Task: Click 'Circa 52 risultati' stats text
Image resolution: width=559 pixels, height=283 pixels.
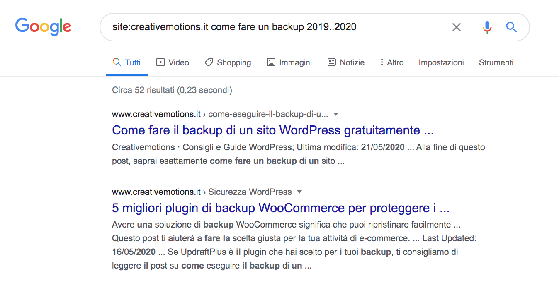Action: click(172, 90)
